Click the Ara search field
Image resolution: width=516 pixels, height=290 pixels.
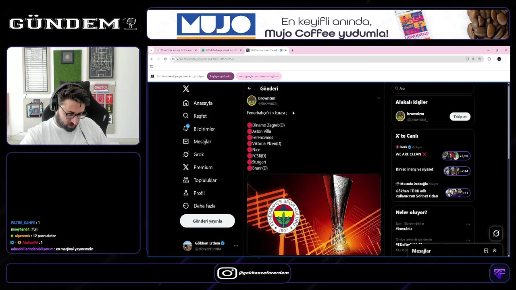(x=433, y=88)
